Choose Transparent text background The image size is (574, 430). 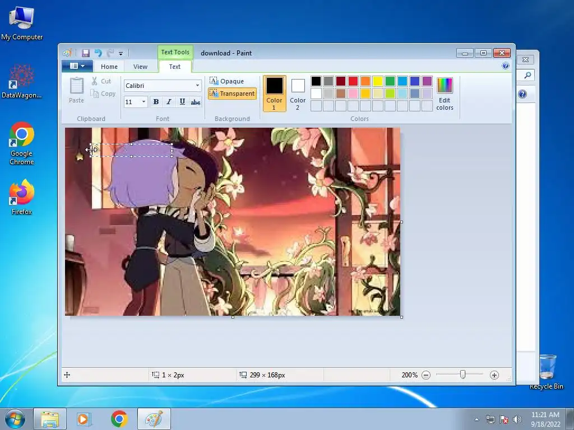[x=232, y=94]
